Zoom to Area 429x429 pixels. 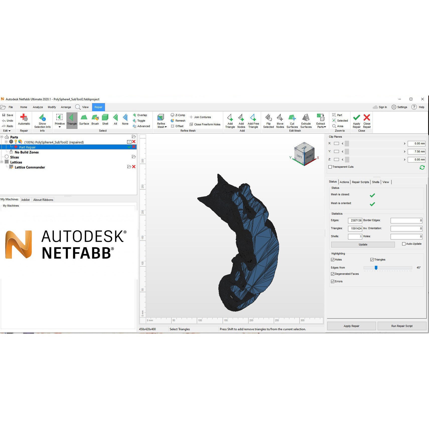[338, 126]
